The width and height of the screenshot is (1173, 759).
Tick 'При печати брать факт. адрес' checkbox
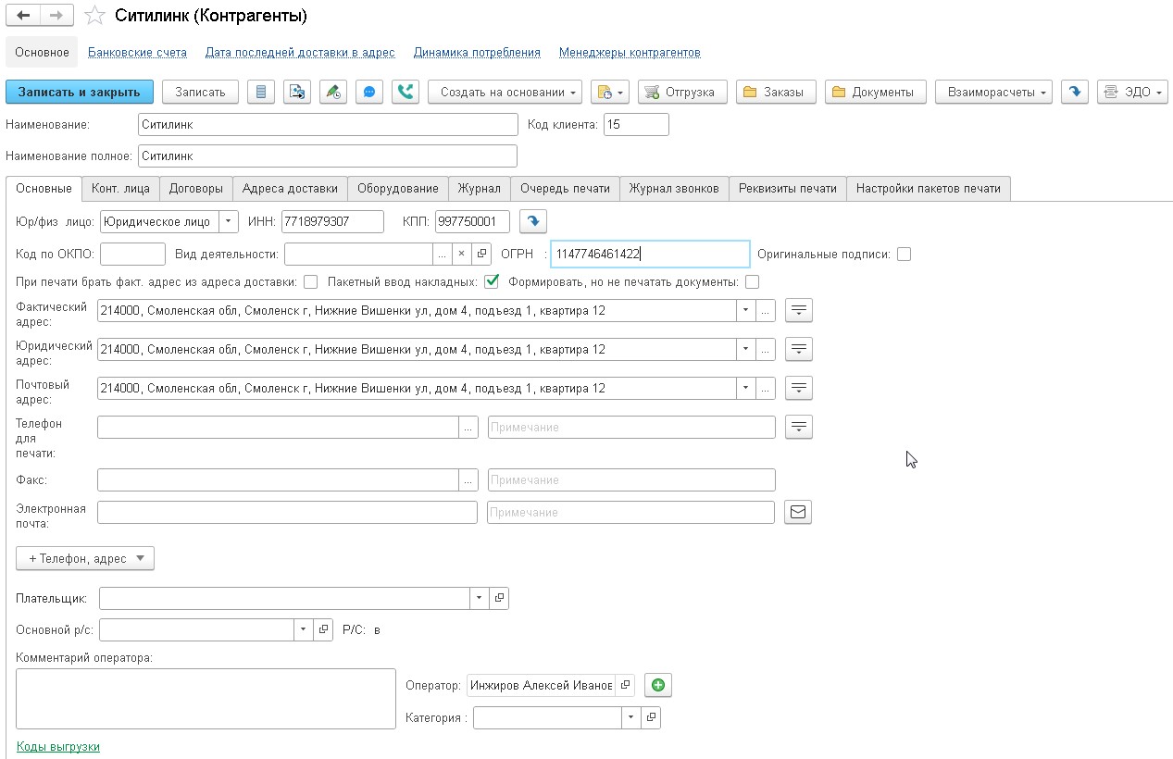tap(311, 281)
